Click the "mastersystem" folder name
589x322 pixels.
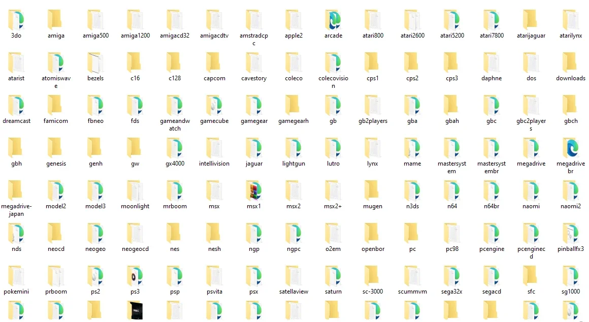coord(452,167)
